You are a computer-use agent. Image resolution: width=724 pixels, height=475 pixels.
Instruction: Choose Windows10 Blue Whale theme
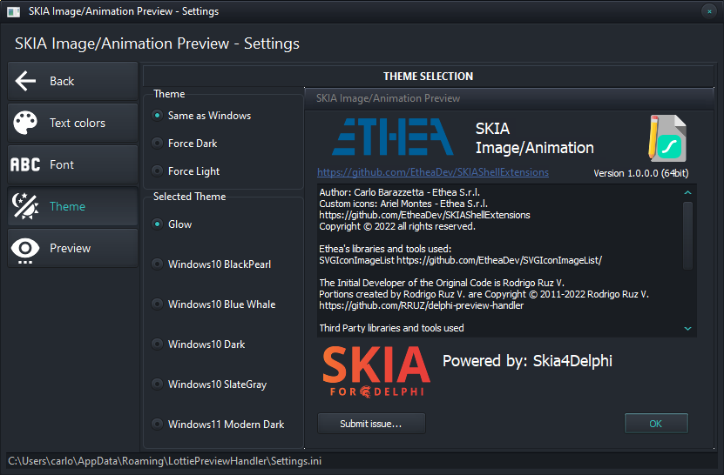pyautogui.click(x=213, y=304)
